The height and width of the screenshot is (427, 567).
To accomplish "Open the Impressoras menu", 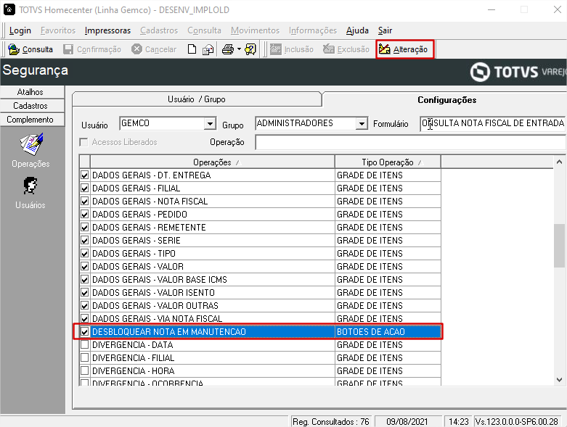I will 107,30.
